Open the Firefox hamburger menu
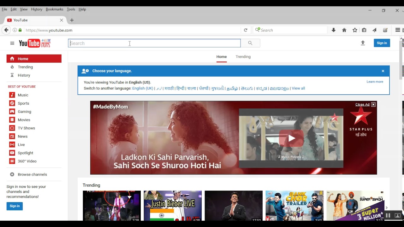 coord(398,30)
